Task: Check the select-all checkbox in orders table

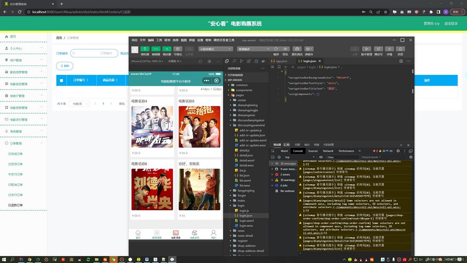Action: tap(61, 80)
